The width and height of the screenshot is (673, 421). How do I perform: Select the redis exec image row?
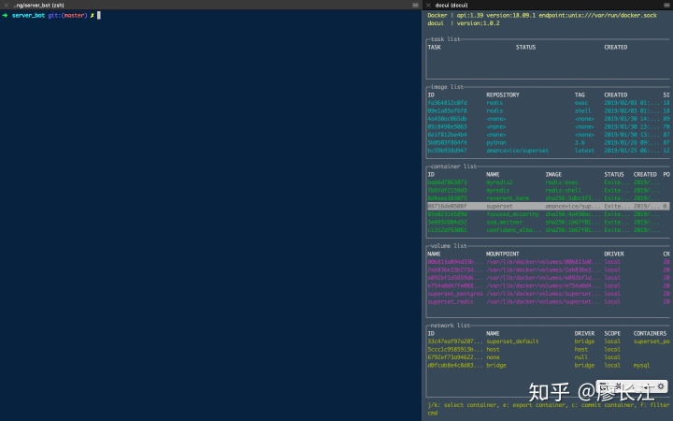(x=548, y=103)
